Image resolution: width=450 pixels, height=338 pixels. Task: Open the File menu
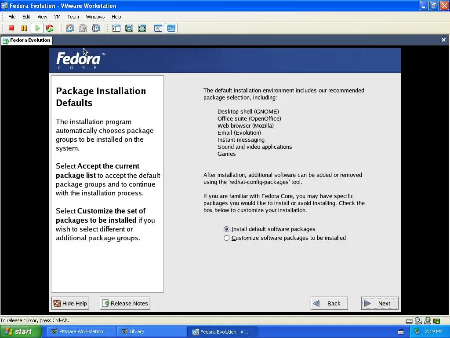click(x=12, y=17)
